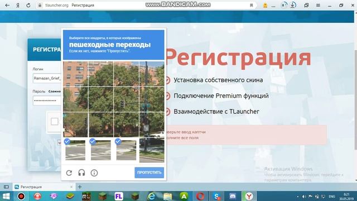Open the taskbar clock and date
Screen dimensions: 357x201
tap(346, 197)
